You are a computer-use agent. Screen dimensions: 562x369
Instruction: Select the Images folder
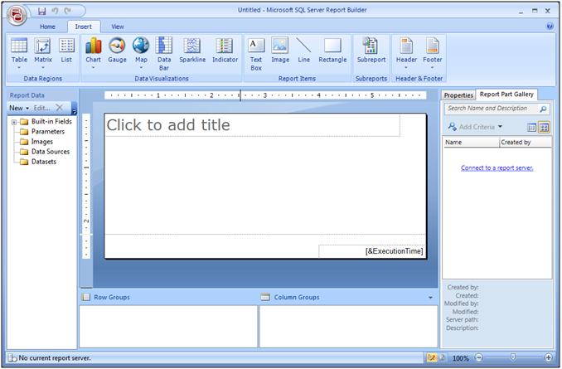tap(36, 142)
